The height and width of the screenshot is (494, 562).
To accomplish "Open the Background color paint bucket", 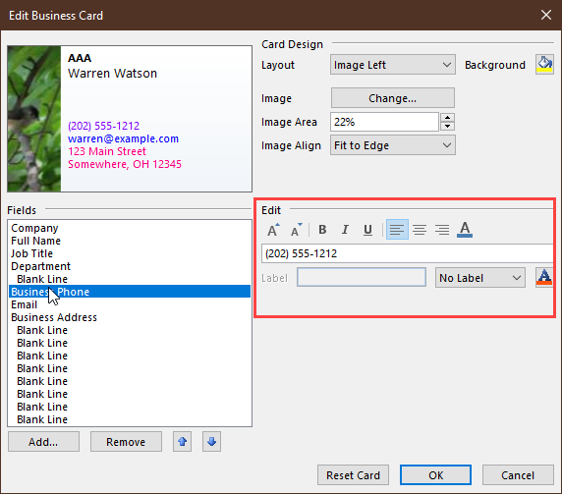I will [x=544, y=65].
